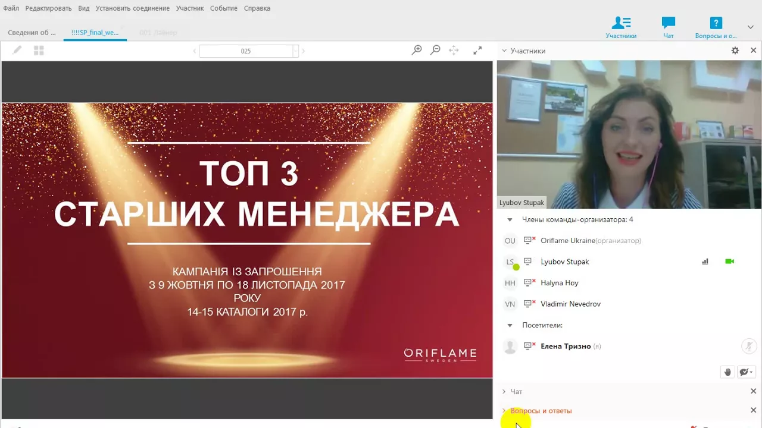Image resolution: width=762 pixels, height=428 pixels.
Task: Zoom out on the shared slide
Action: click(435, 51)
